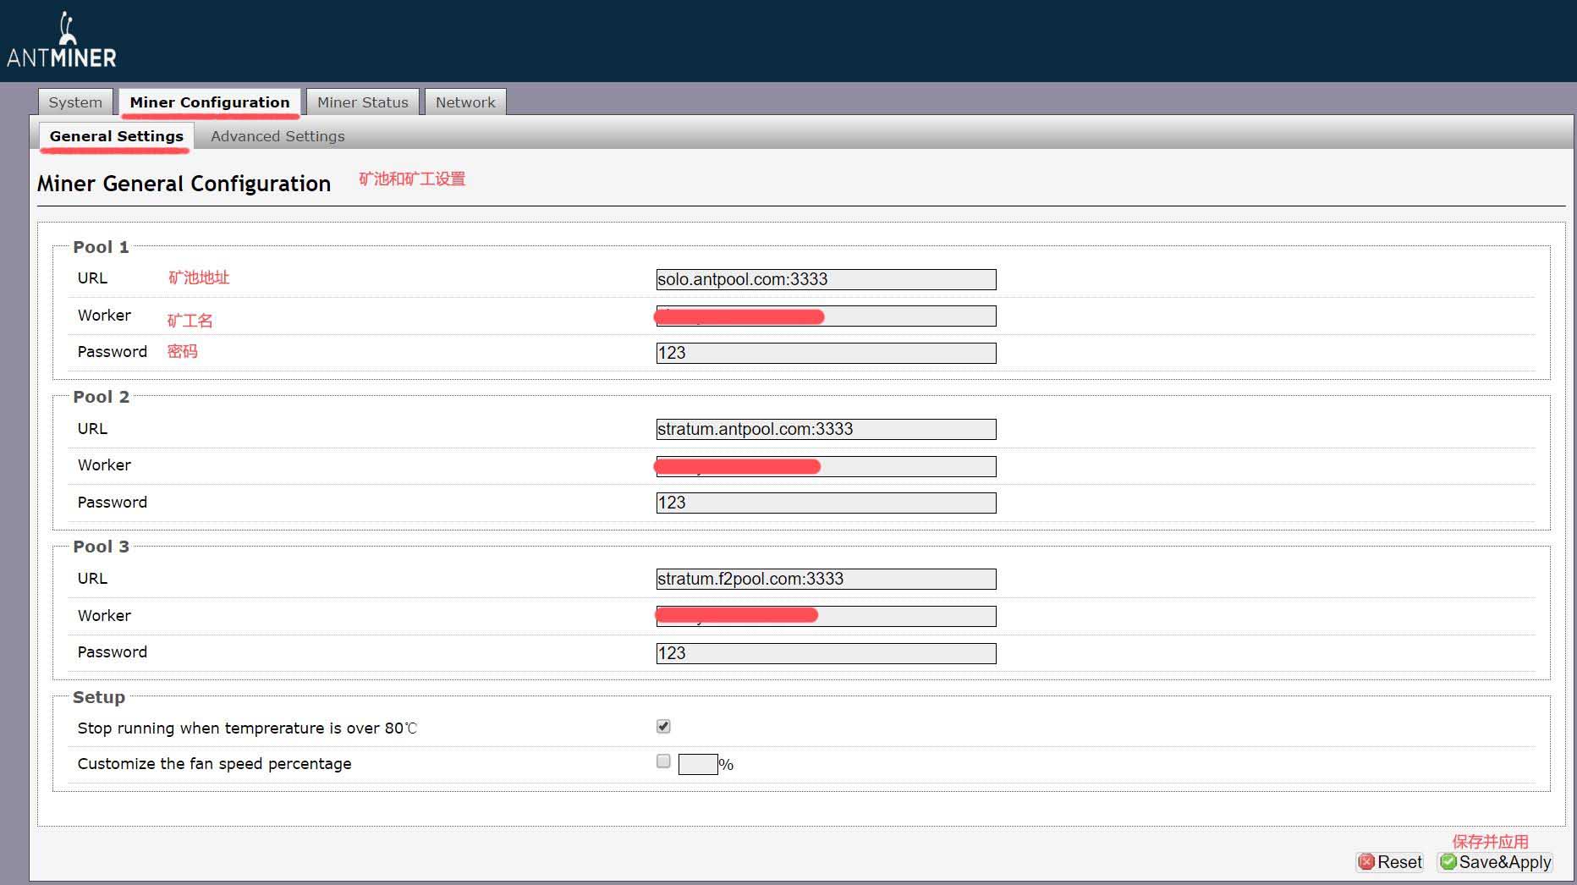
Task: Click the fan speed percentage input box
Action: pos(697,763)
